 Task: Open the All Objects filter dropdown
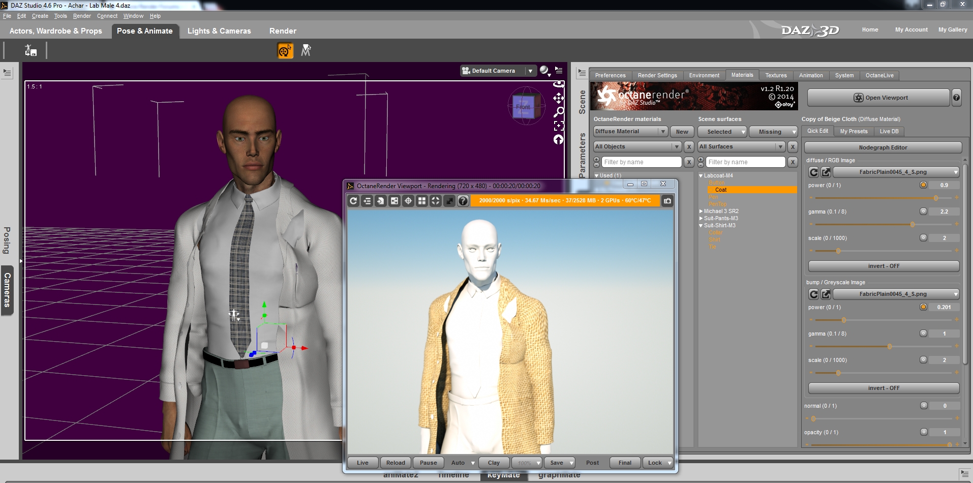637,147
